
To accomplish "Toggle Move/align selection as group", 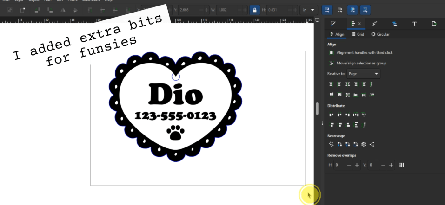I will coord(332,63).
